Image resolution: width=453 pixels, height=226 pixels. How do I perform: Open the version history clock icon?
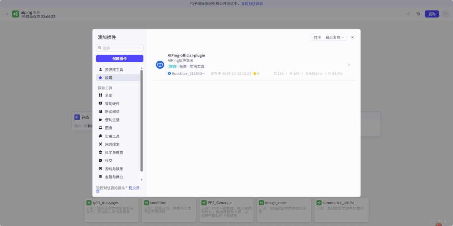tap(418, 13)
